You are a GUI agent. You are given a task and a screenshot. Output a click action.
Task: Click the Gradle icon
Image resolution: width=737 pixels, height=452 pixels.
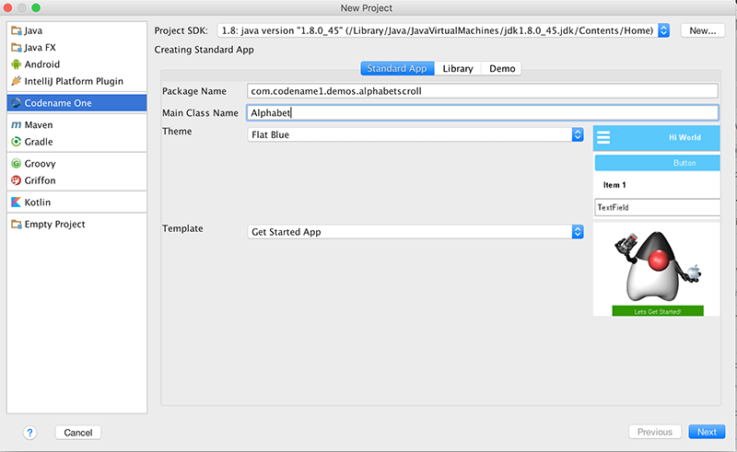[x=17, y=142]
